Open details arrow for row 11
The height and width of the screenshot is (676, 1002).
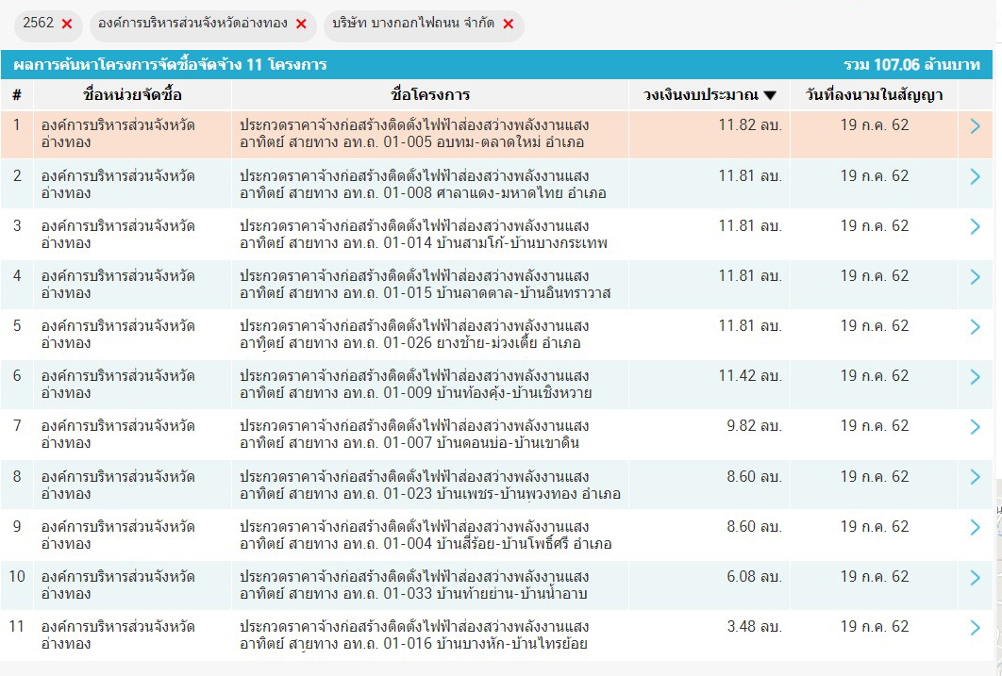point(975,627)
